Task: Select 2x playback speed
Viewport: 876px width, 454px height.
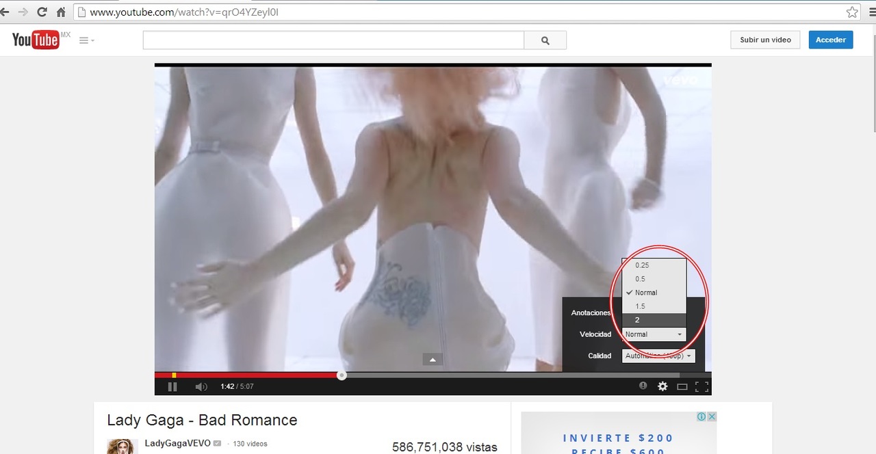Action: [x=654, y=320]
